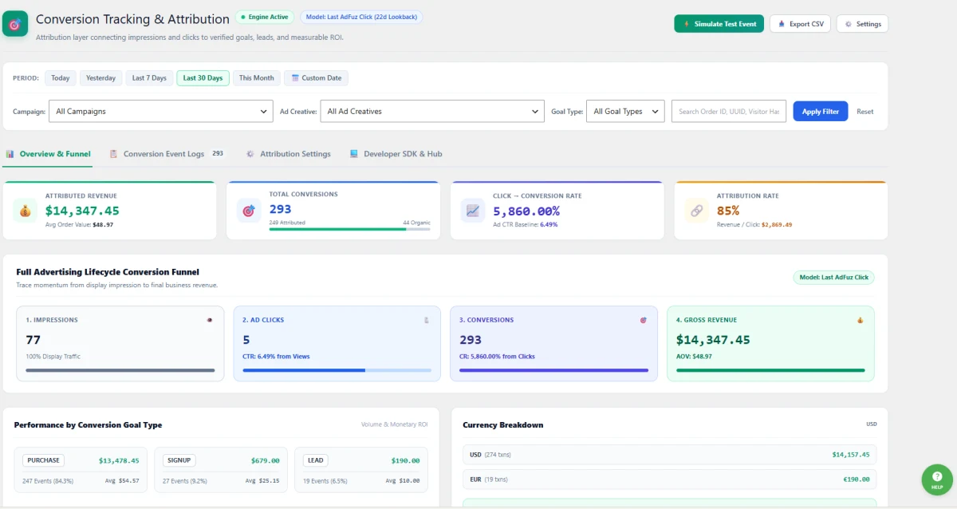This screenshot has height=509, width=957.
Task: Click the pointer icon in Ad Clicks card
Action: 427,320
